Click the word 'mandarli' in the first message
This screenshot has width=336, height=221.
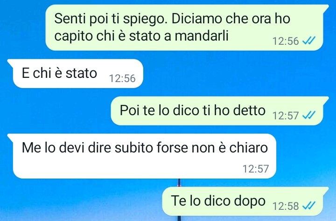pyautogui.click(x=202, y=36)
